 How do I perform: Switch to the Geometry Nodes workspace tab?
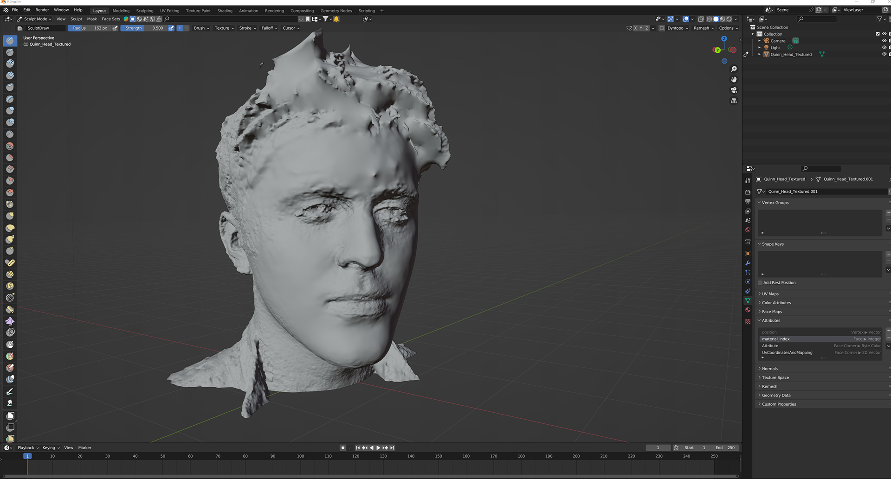[336, 11]
